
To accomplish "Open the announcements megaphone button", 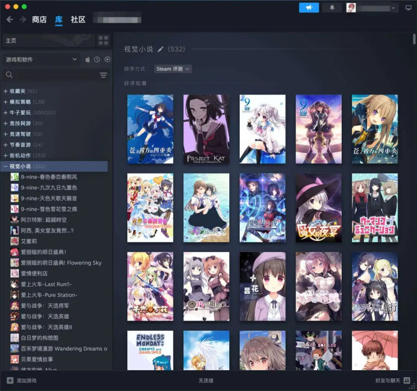I will tap(309, 8).
